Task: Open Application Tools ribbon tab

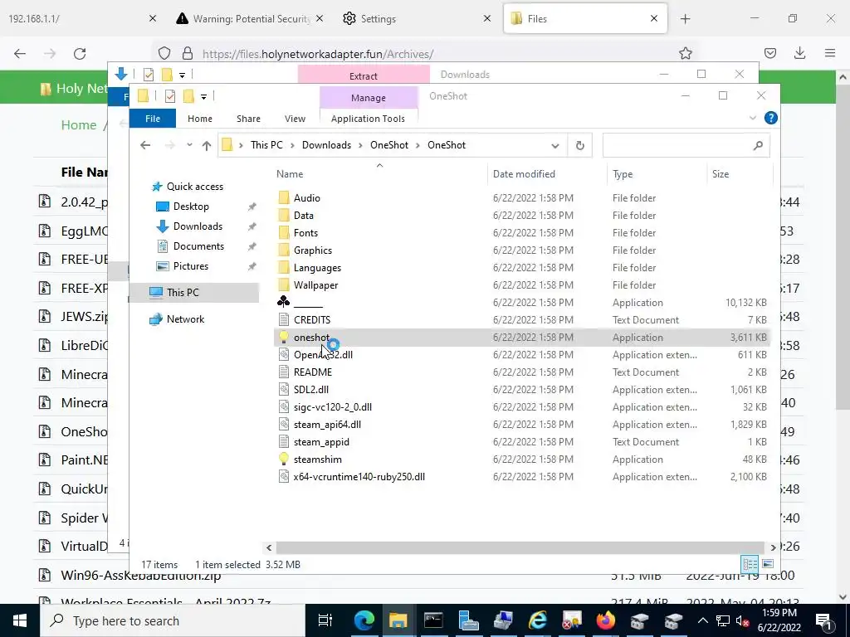Action: tap(368, 119)
